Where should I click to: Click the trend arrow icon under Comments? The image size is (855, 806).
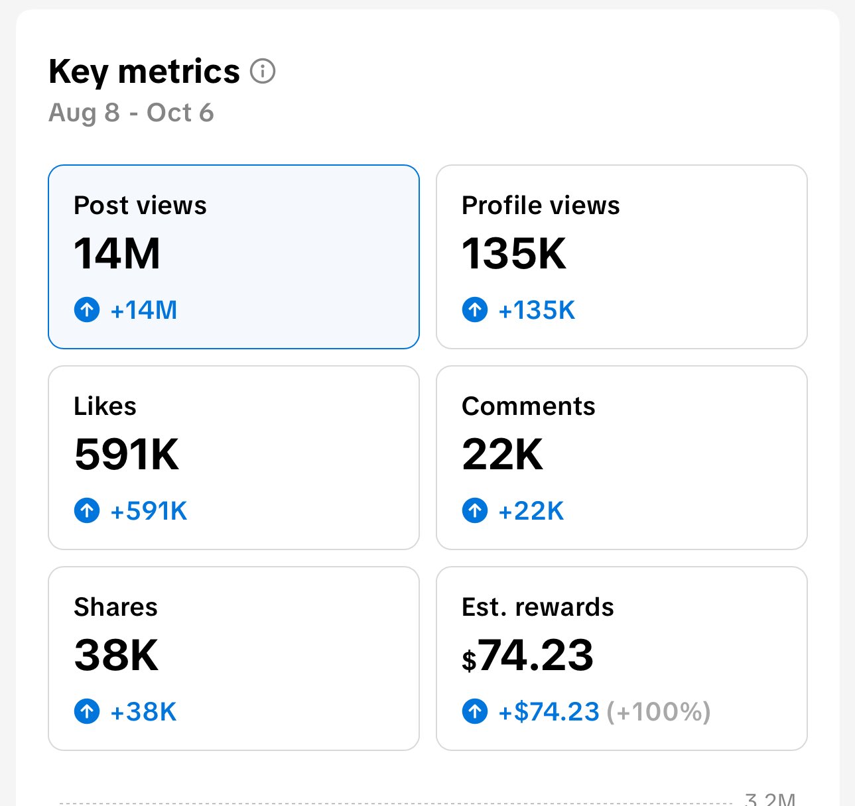pyautogui.click(x=475, y=510)
